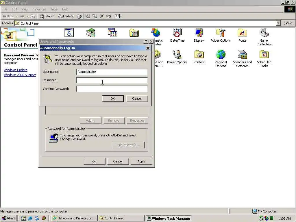Open the File menu
The image size is (296, 222).
click(x=5, y=9)
